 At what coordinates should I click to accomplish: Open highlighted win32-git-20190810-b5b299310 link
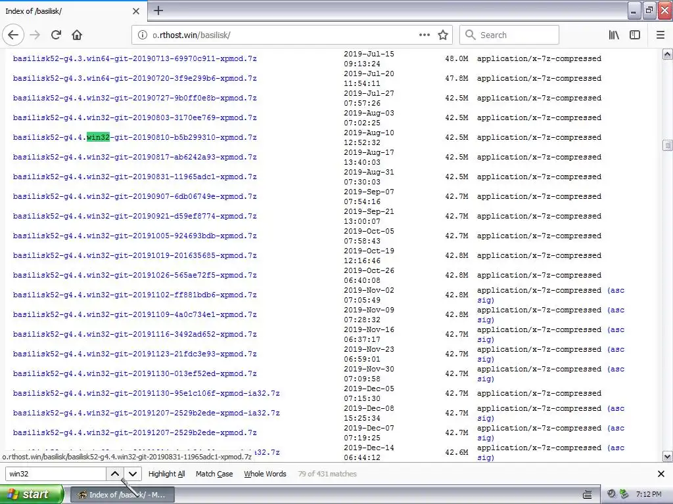tap(135, 138)
